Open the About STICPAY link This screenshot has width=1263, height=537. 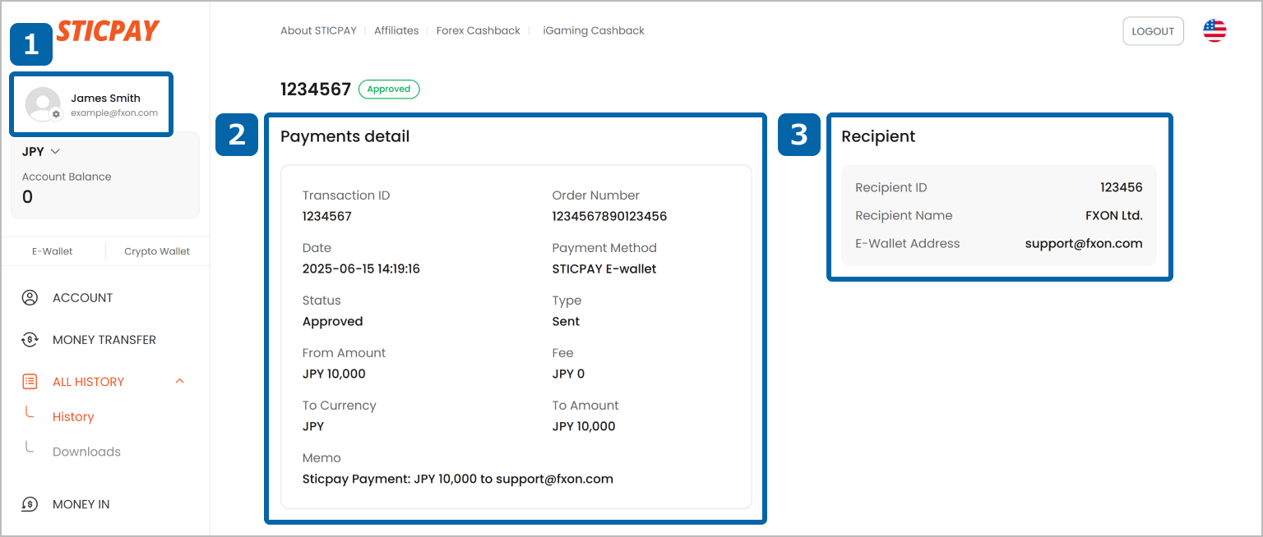click(318, 30)
